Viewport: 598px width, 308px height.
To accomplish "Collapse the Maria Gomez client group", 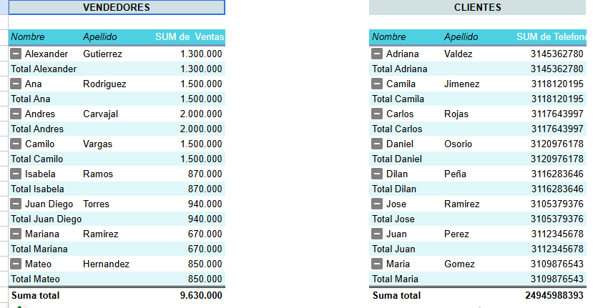I will point(377,264).
